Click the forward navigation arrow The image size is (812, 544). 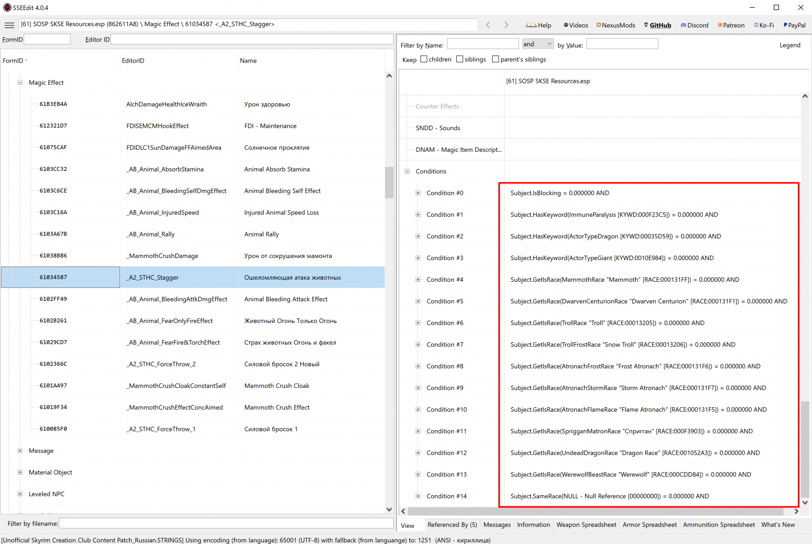tap(506, 25)
